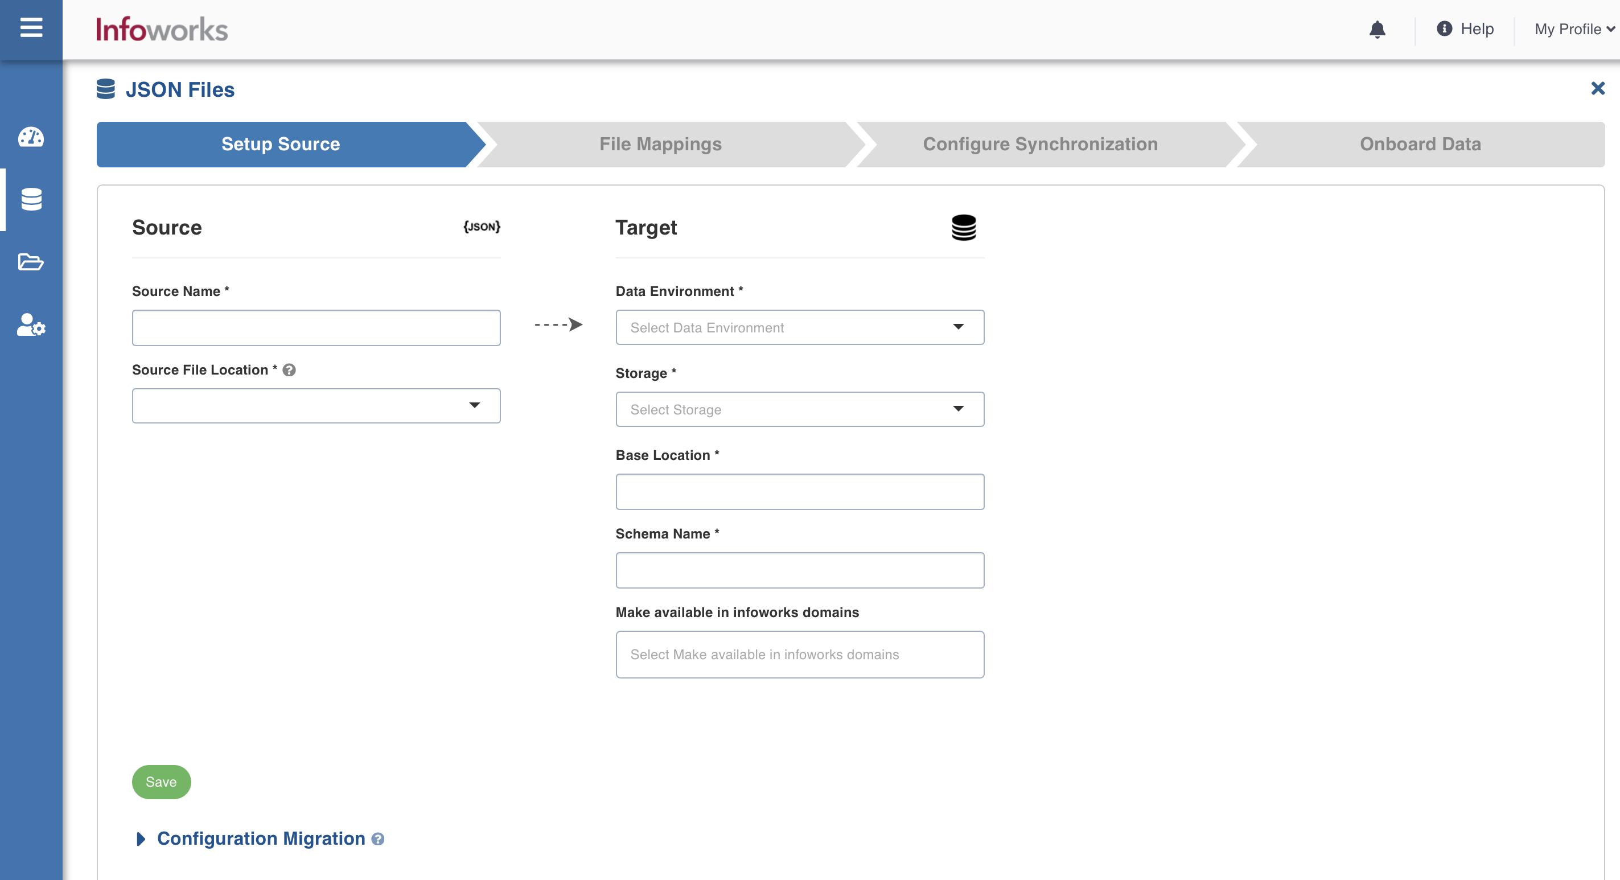Image resolution: width=1620 pixels, height=880 pixels.
Task: Click the Help info icon
Action: tap(1445, 28)
